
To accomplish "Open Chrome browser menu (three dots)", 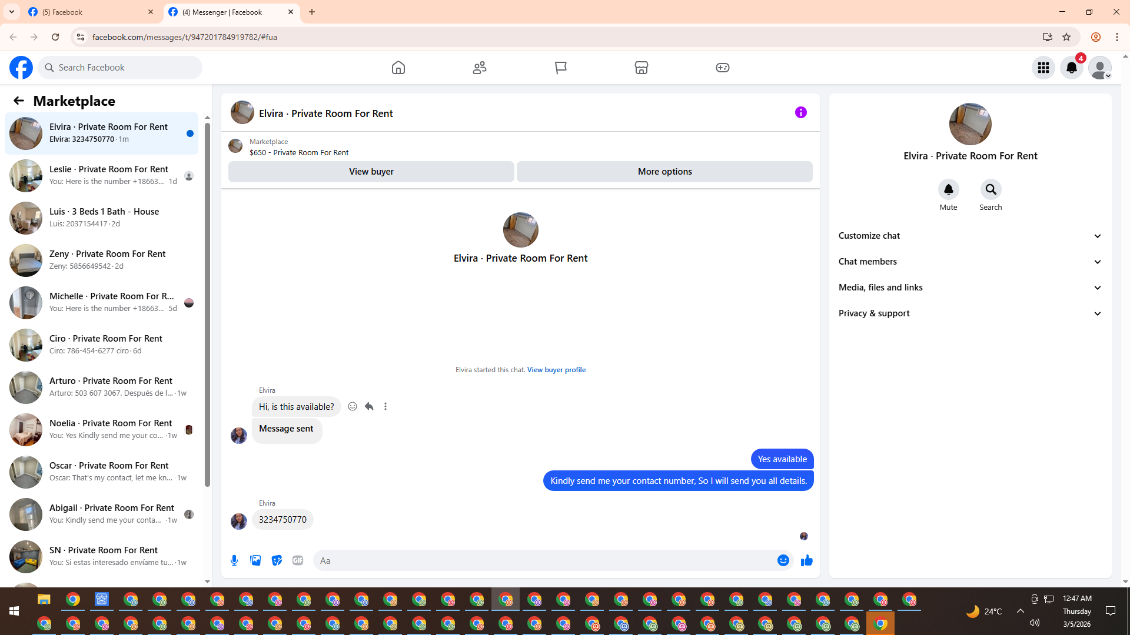I will pos(1117,37).
